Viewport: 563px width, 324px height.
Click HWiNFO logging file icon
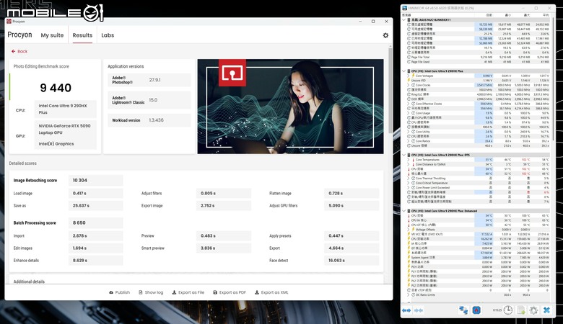click(521, 310)
